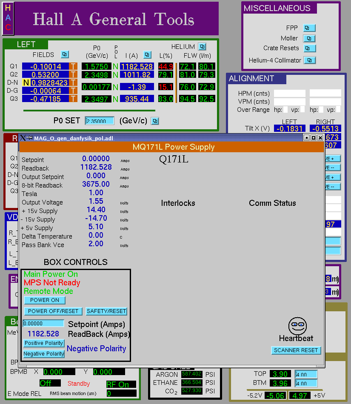Screen dimensions: 351x404
Task: Click the Q1 field T button
Action: click(x=73, y=66)
